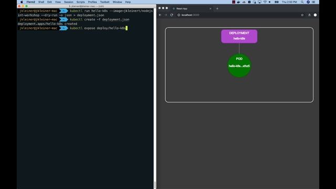Image resolution: width=336 pixels, height=189 pixels.
Task: Open the Notification Center list icon
Action: pyautogui.click(x=313, y=2)
